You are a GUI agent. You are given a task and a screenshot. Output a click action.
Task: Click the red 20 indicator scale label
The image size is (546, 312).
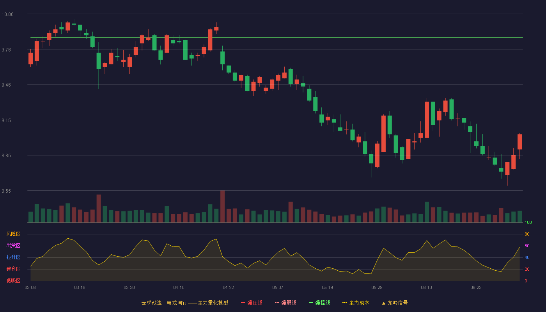527,269
